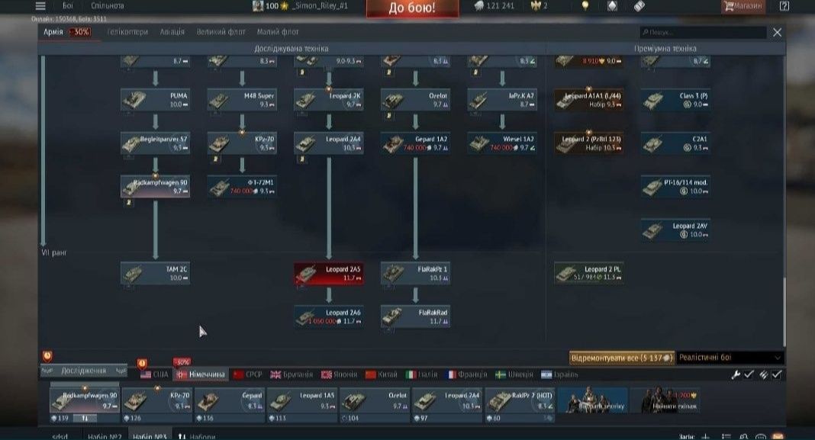Switch to the Малий флот tab
815x440 pixels.
pyautogui.click(x=278, y=32)
